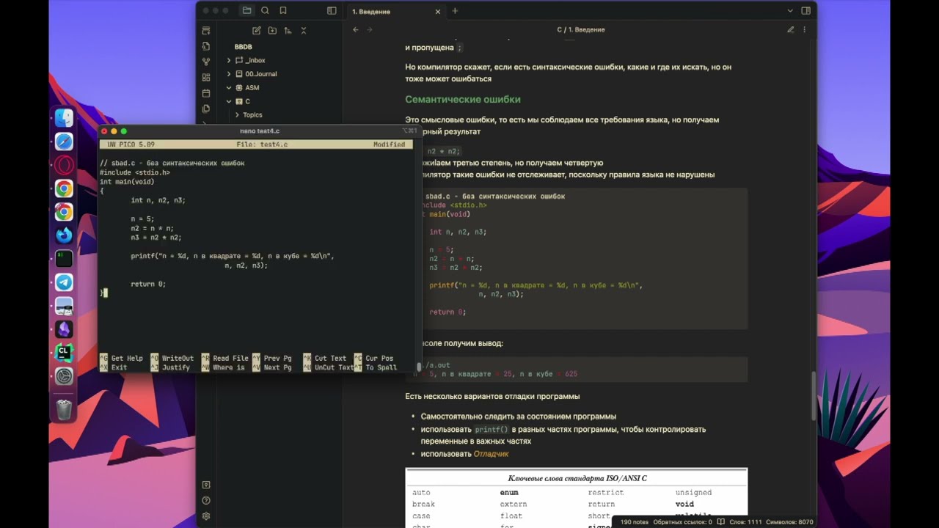
Task: Add a new tab with the plus icon
Action: 455,11
